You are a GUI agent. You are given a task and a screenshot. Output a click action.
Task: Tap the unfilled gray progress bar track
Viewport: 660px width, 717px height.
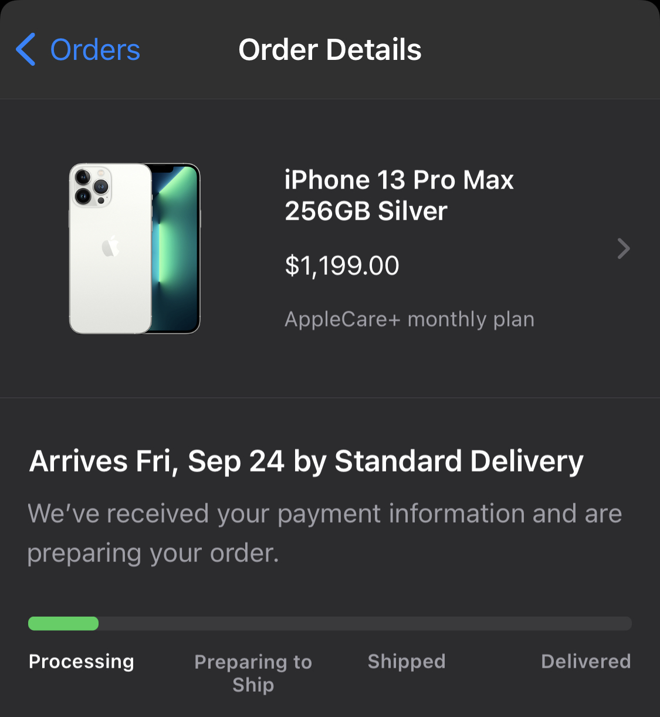click(365, 624)
